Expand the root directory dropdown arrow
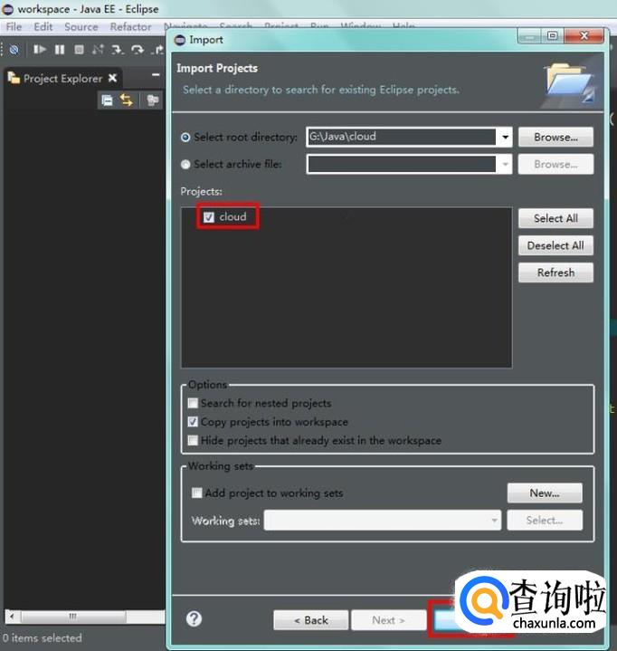Screen dimensions: 617x651 (x=505, y=137)
